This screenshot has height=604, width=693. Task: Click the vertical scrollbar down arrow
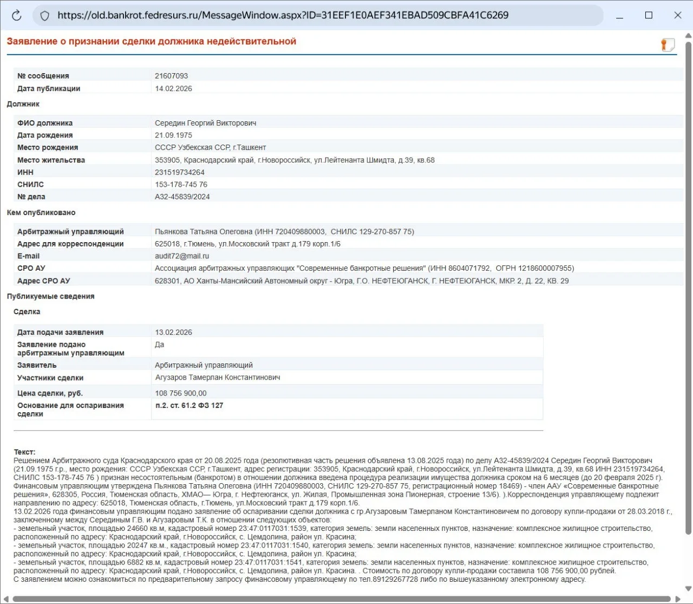(688, 589)
